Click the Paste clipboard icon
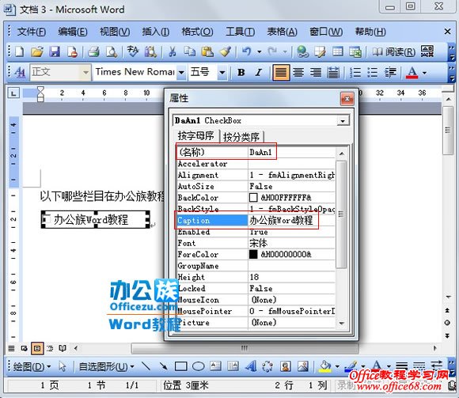459x398 pixels. pos(207,51)
